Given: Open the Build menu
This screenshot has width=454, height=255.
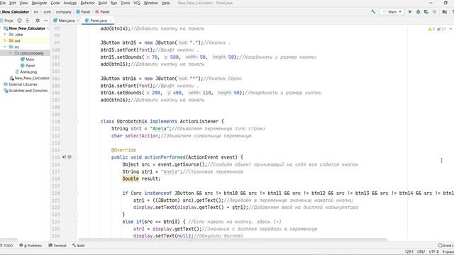Looking at the screenshot, I should pyautogui.click(x=102, y=3).
